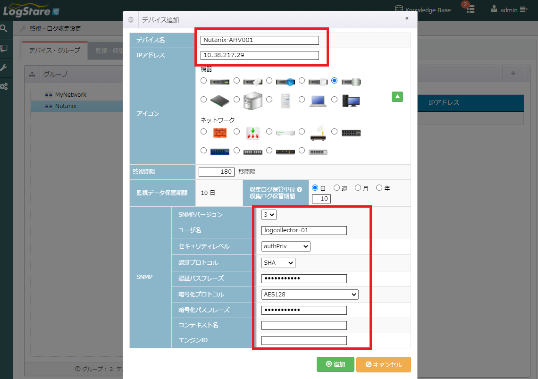
Task: Open the SNMP version dropdown
Action: click(x=269, y=215)
